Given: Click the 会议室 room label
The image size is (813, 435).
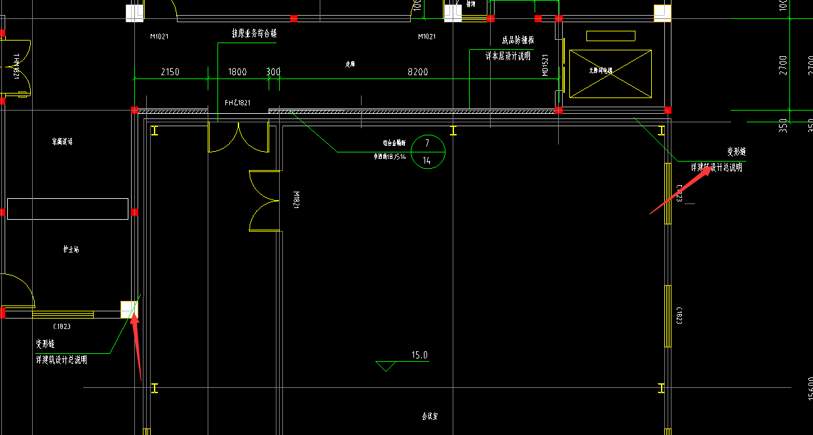Looking at the screenshot, I should tap(430, 416).
